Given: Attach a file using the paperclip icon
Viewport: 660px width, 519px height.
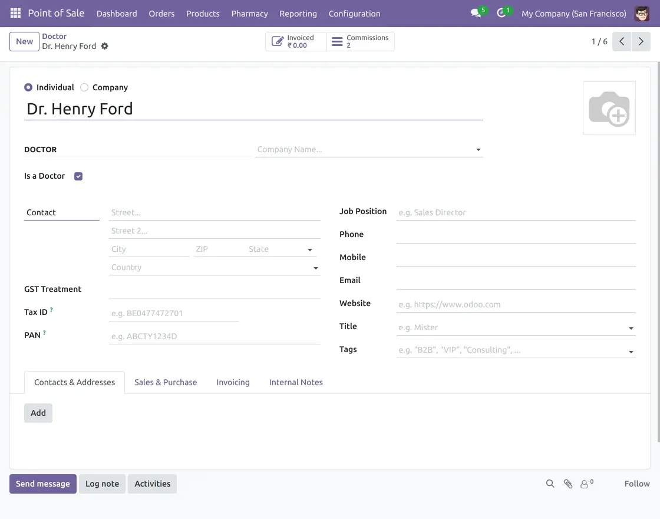Looking at the screenshot, I should point(567,483).
